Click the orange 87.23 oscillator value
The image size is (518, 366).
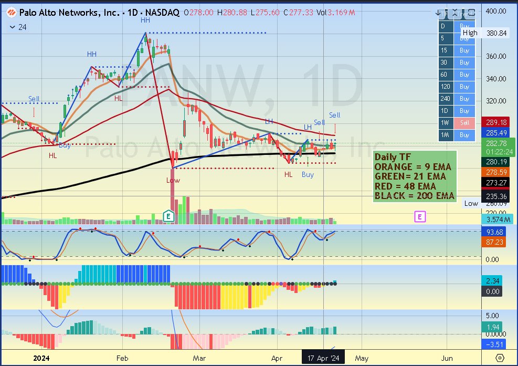coord(494,243)
